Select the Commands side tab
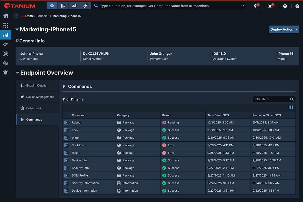303x202 pixels. (37, 120)
